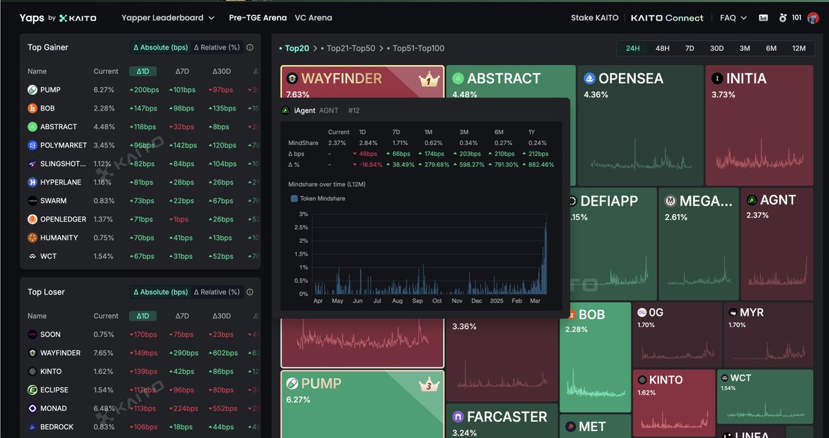Click the OPENLEDGER token icon
Screen dimensions: 829x438
(x=32, y=219)
